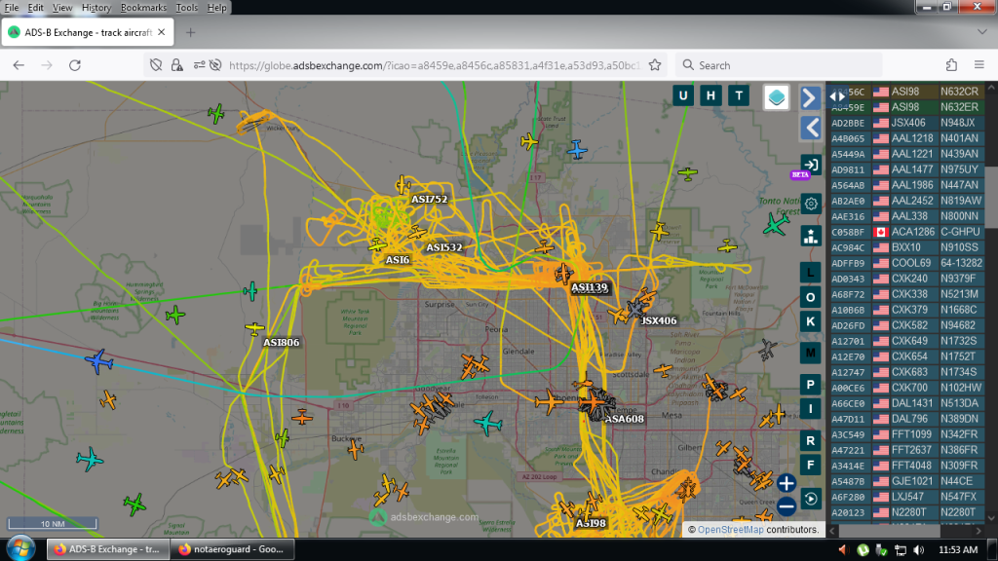Viewport: 998px width, 561px height.
Task: Zoom in with the plus button
Action: (787, 483)
